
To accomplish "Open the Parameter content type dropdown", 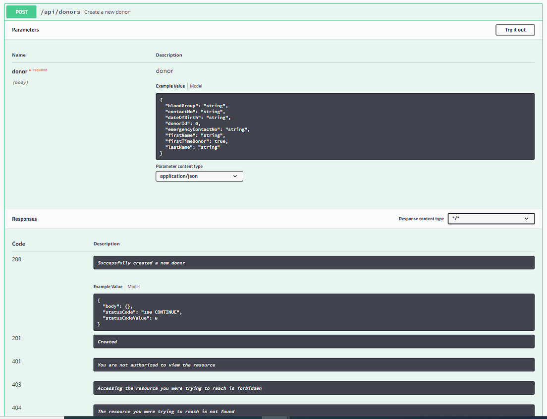I will (199, 176).
